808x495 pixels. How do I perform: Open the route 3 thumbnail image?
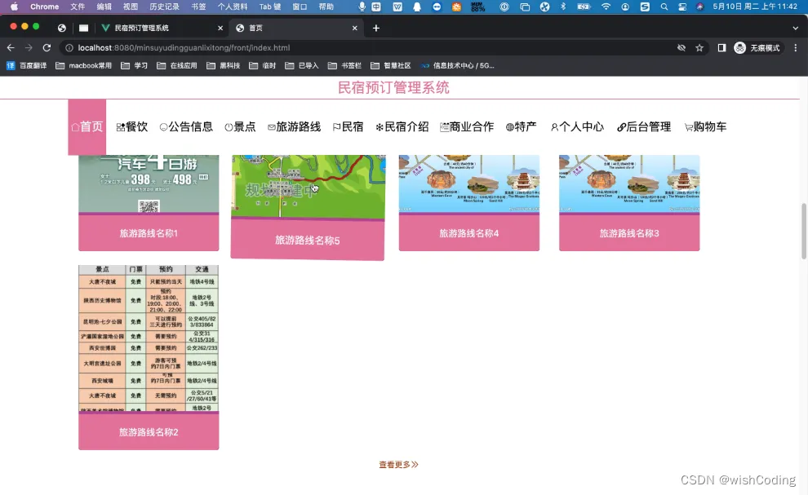(629, 183)
